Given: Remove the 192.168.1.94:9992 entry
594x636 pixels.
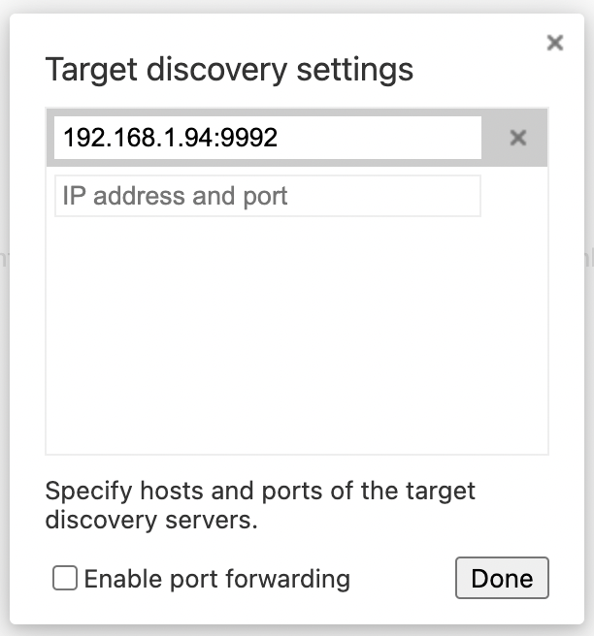Looking at the screenshot, I should pyautogui.click(x=518, y=138).
